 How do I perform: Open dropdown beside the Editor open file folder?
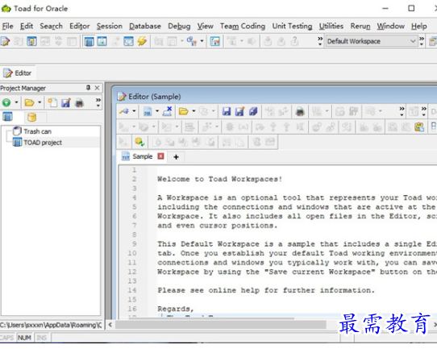click(194, 111)
